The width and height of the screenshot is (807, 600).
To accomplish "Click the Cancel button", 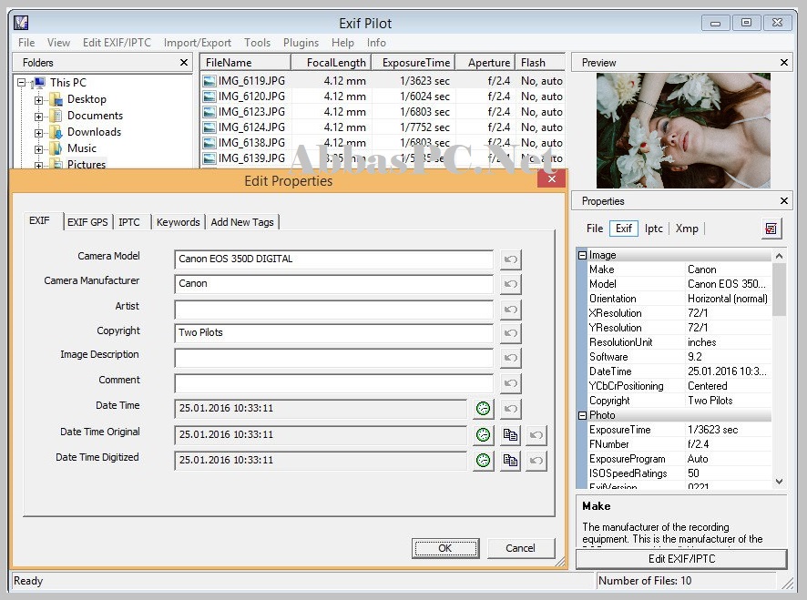I will coord(520,548).
